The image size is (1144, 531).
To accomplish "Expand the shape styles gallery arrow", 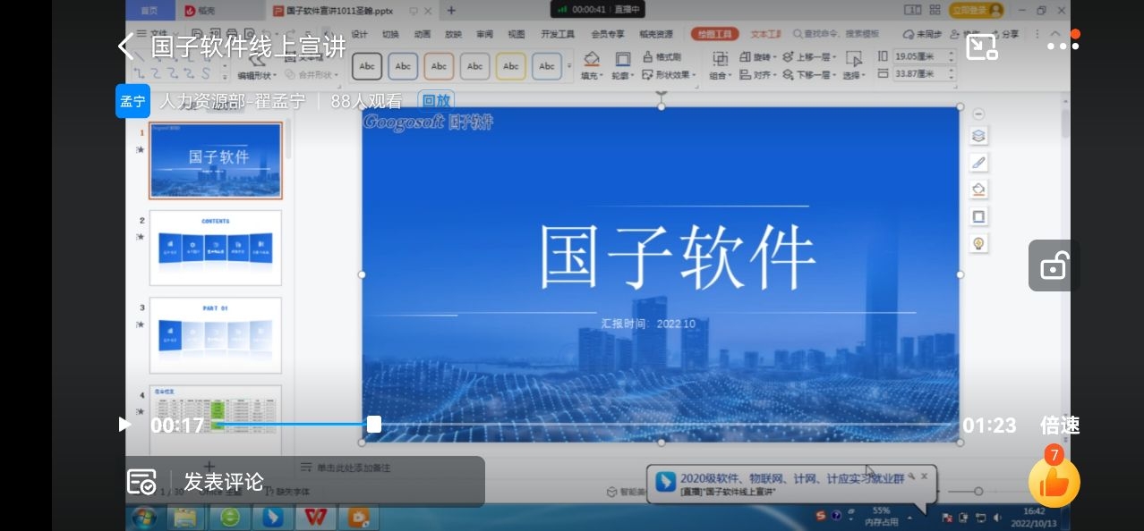I will 569,66.
